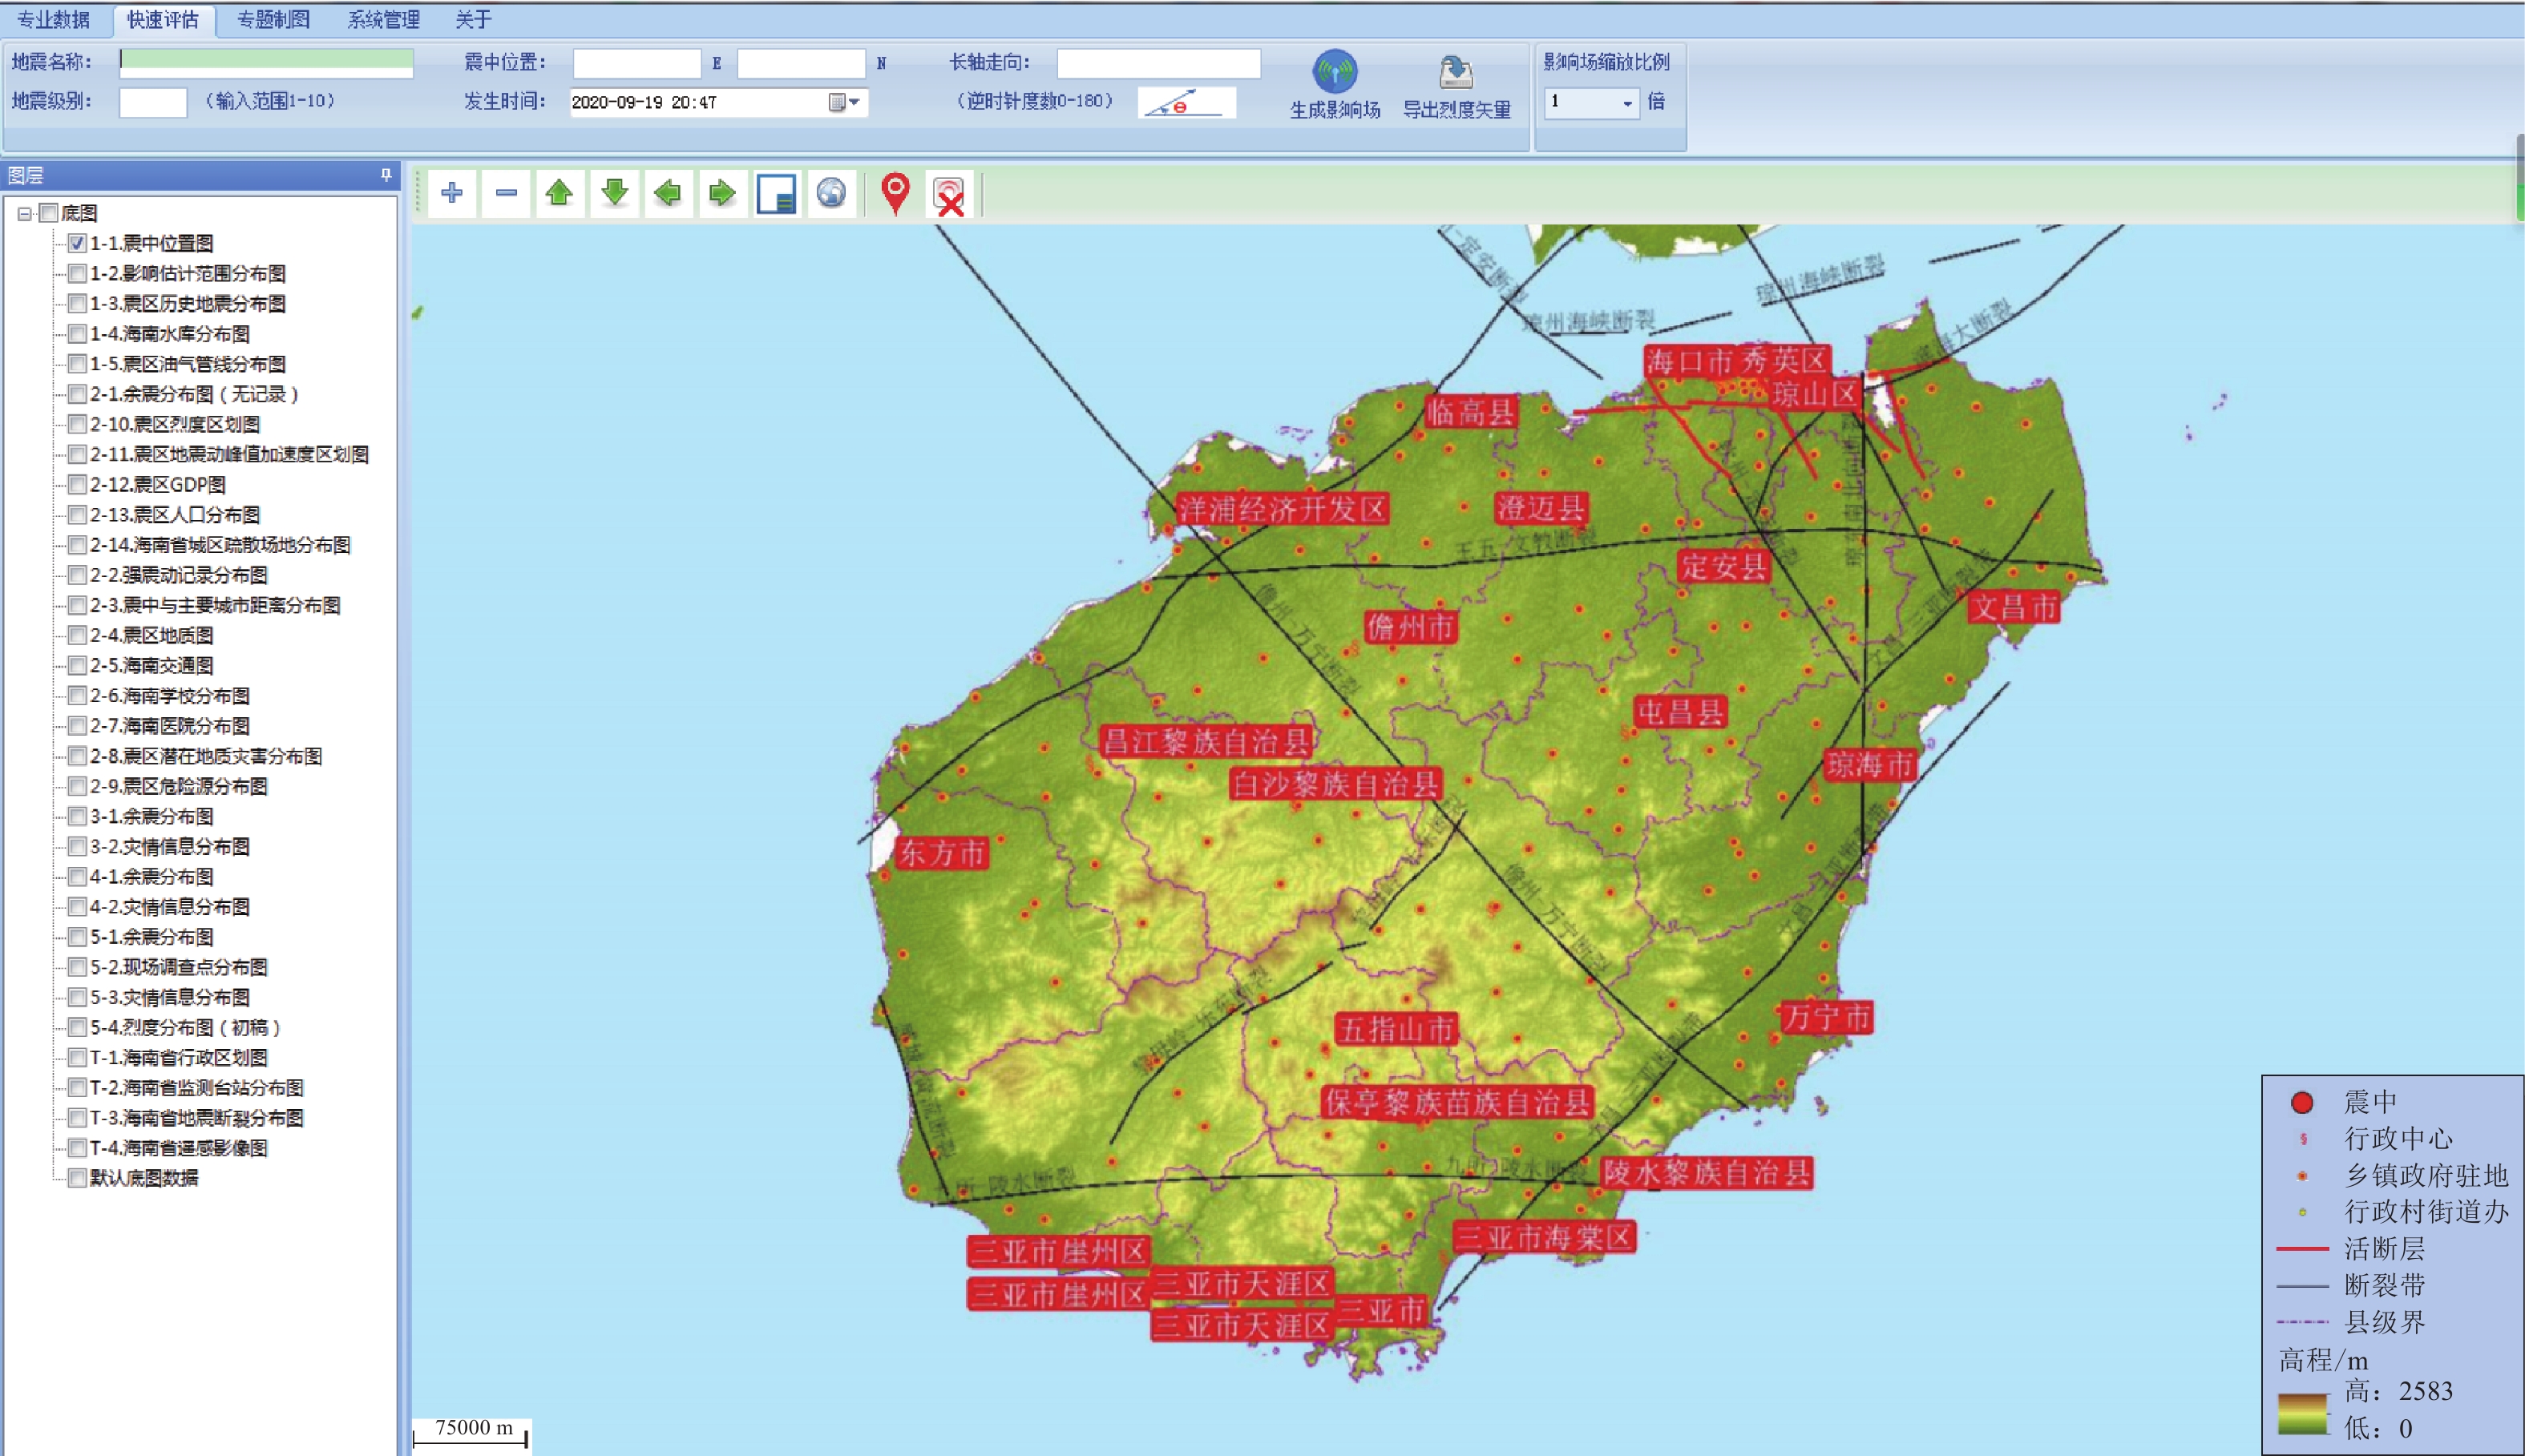
Task: Collapse the 底图 tree node
Action: (24, 213)
